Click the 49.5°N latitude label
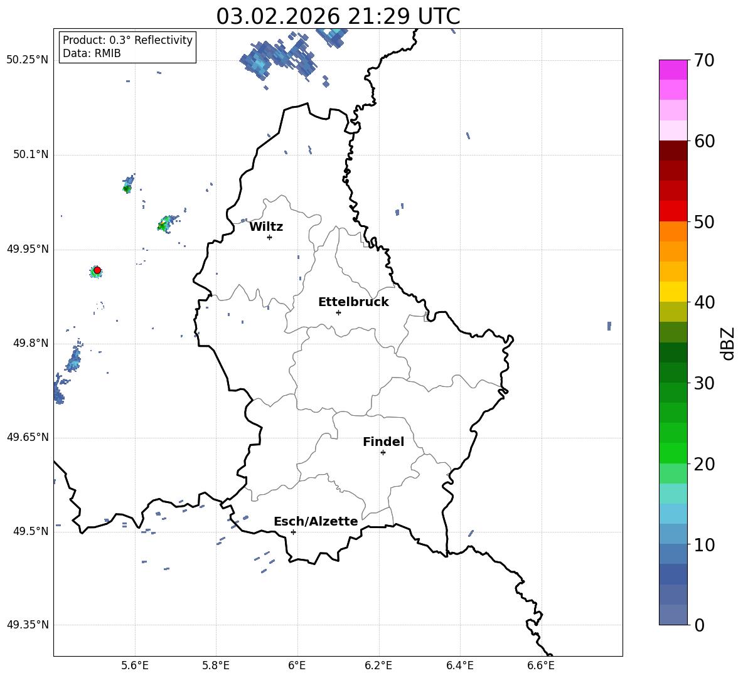The image size is (743, 678). (30, 531)
